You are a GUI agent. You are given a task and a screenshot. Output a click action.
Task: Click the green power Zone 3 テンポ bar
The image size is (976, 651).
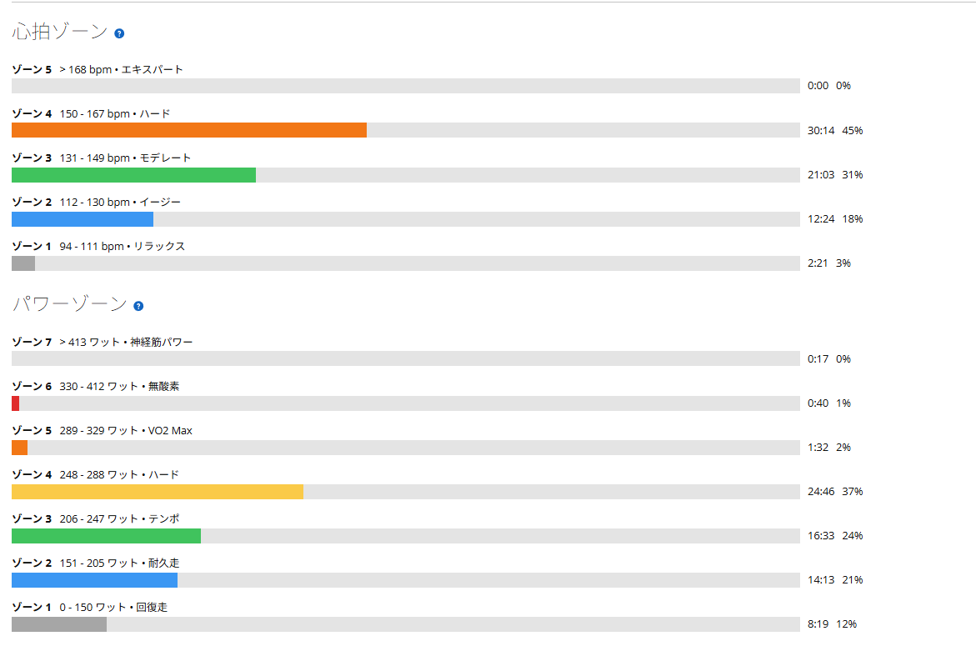[x=107, y=536]
